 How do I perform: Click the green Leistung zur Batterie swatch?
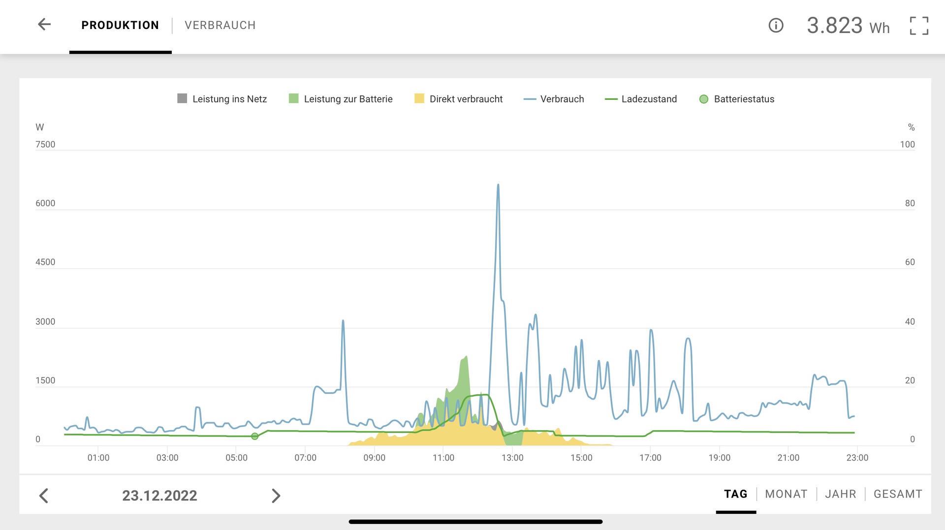click(x=294, y=99)
